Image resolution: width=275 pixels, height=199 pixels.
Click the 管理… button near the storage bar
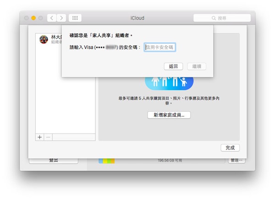click(x=236, y=160)
